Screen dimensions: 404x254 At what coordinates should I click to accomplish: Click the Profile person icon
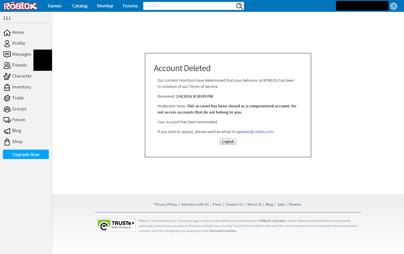point(7,43)
